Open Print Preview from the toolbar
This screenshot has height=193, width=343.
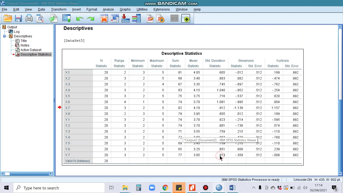tap(40, 18)
